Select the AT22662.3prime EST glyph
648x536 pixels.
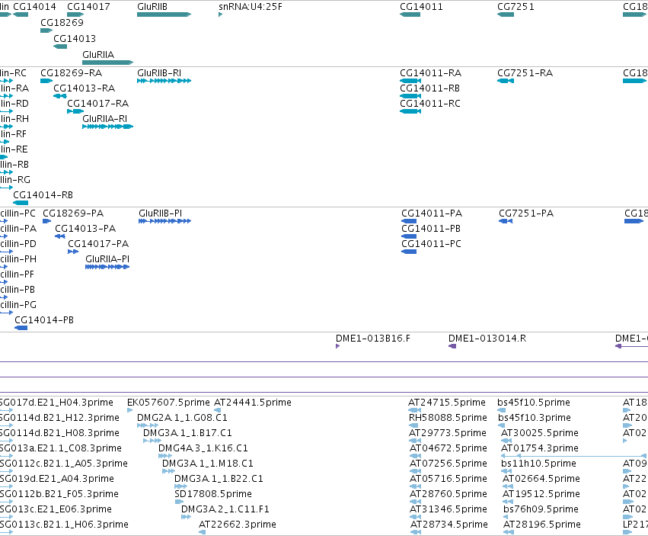point(202,532)
